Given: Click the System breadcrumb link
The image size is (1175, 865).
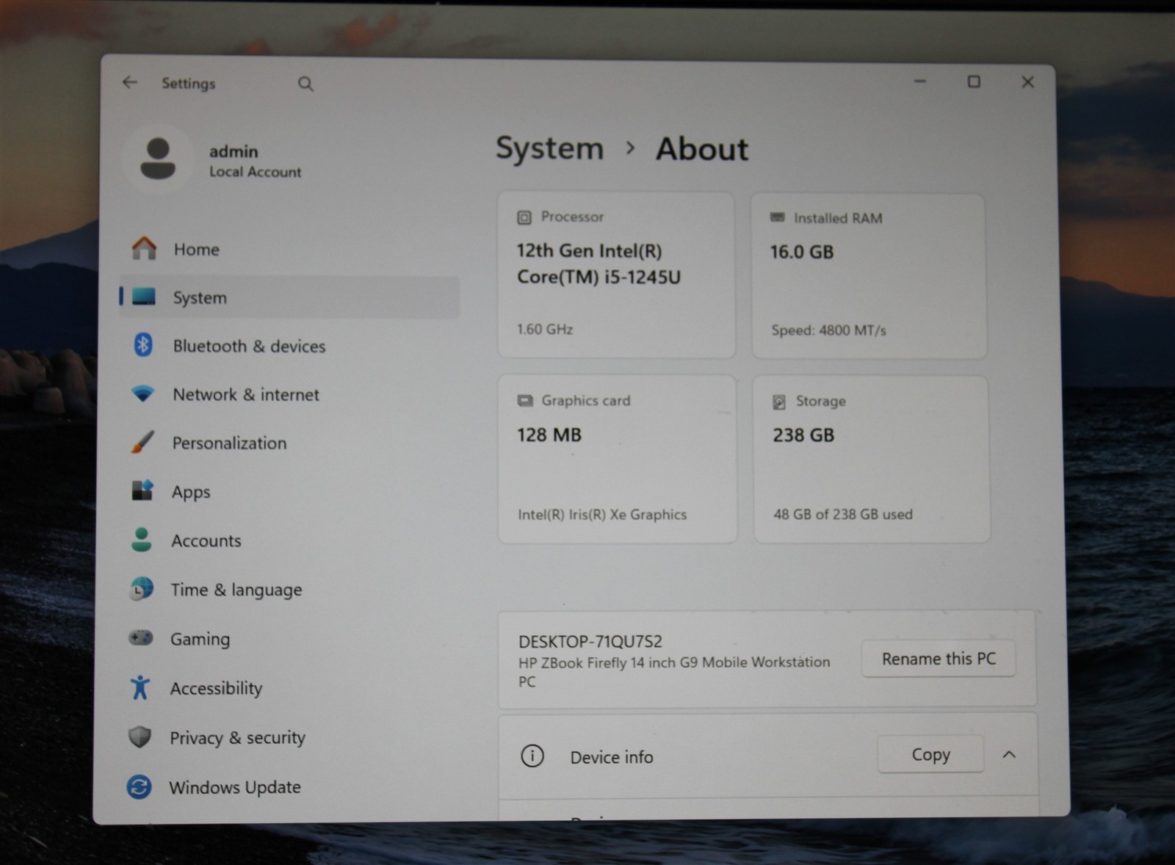Looking at the screenshot, I should [549, 148].
